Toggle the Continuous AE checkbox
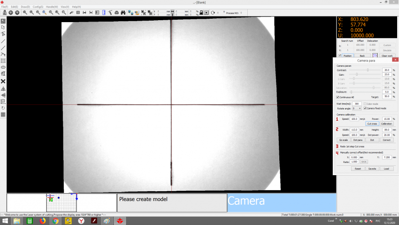The width and height of the screenshot is (399, 225). (338, 97)
